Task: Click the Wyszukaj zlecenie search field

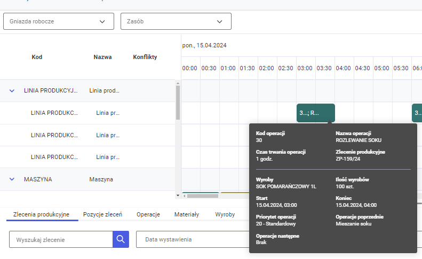Action: [61, 239]
